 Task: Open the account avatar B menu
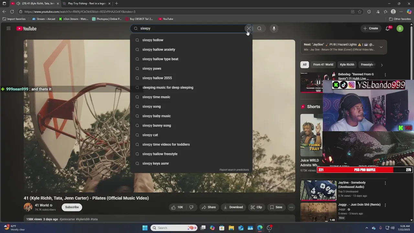[400, 28]
